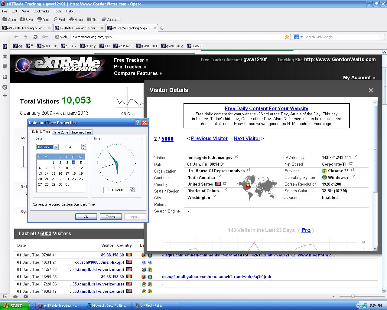Viewport: 387px width, 310px height.
Task: Click OK in Date and Time Properties
Action: [x=86, y=217]
